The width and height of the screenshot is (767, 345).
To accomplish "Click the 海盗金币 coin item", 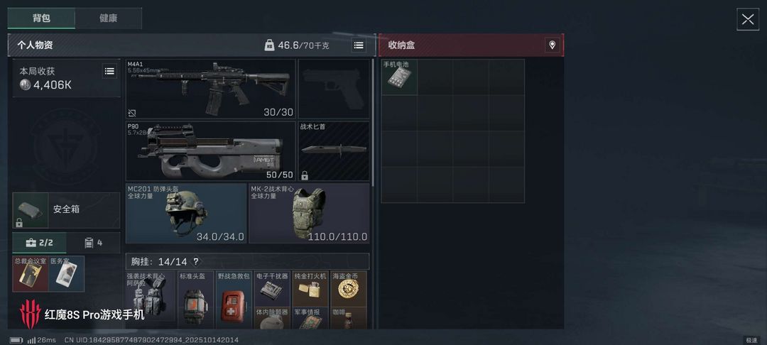I will tap(348, 288).
